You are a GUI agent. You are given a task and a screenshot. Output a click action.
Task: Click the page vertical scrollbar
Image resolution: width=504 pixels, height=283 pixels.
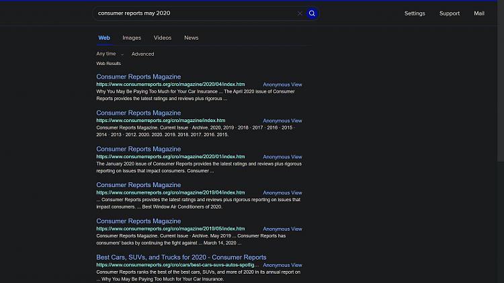click(501, 80)
